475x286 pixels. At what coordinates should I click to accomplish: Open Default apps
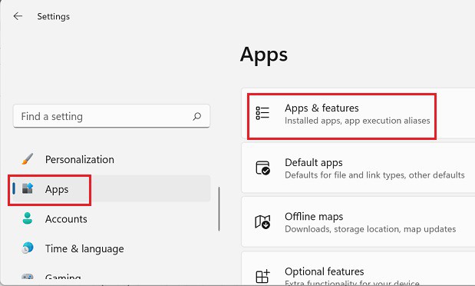pyautogui.click(x=358, y=168)
